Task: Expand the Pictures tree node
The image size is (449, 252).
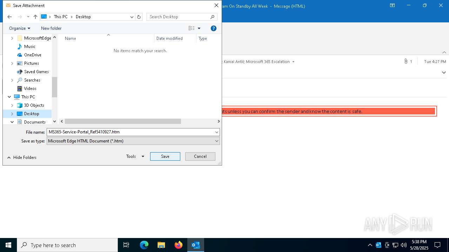Action: click(x=12, y=63)
